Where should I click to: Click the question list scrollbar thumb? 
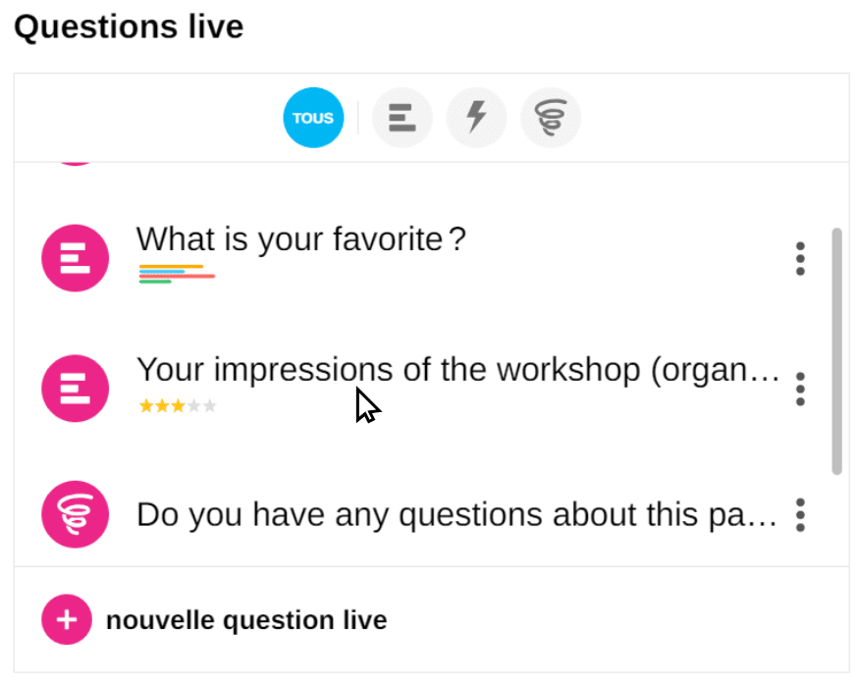tap(836, 351)
